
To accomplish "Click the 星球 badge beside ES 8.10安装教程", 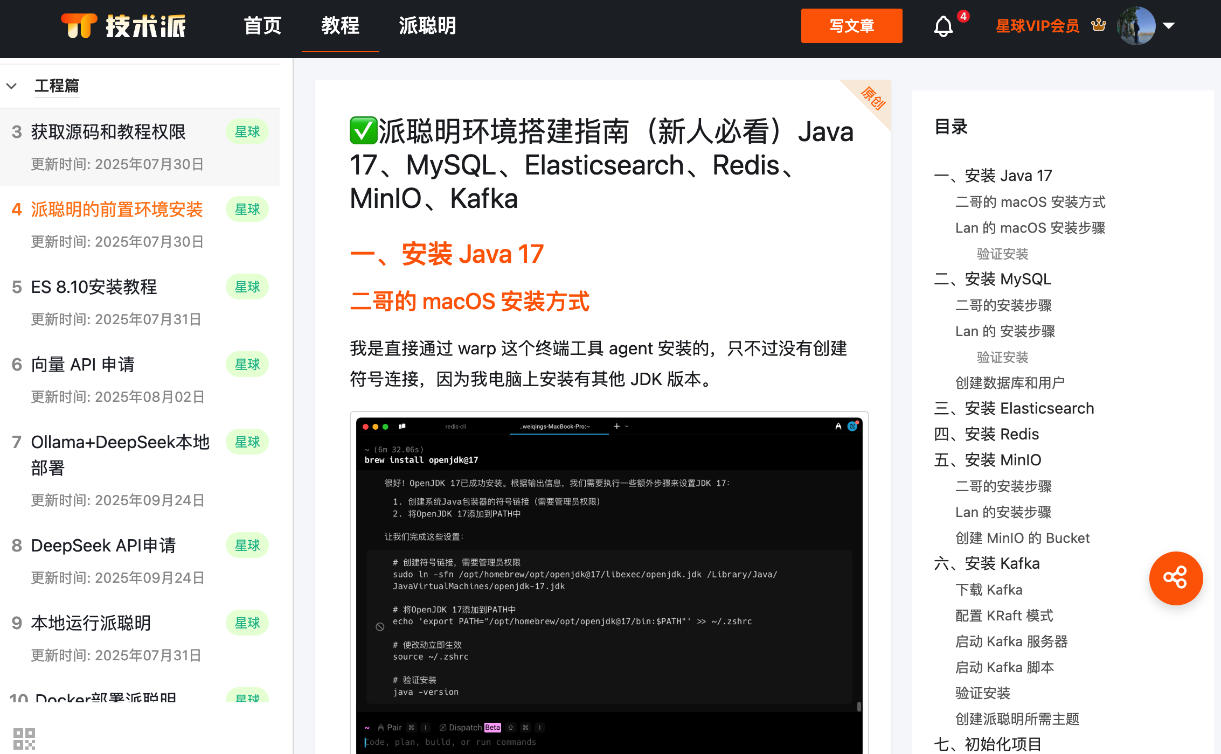I will coord(247,287).
